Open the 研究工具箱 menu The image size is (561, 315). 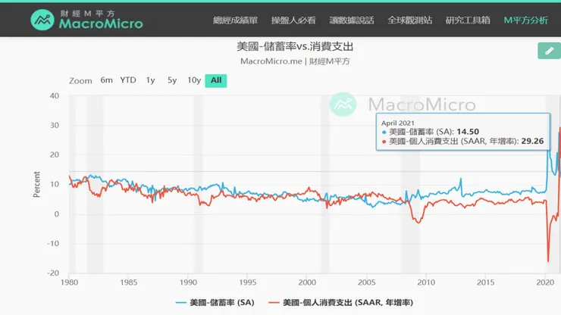(468, 20)
